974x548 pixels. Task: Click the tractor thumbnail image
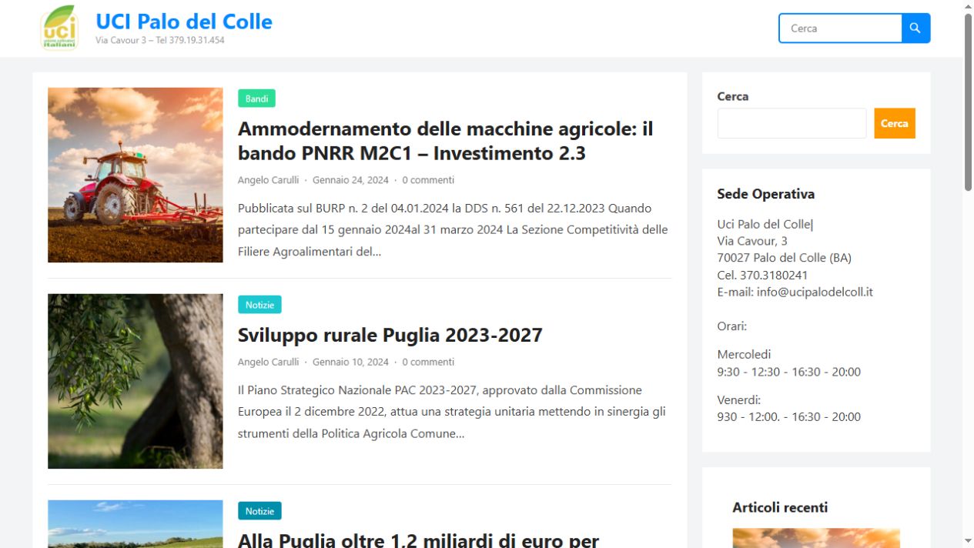(x=136, y=175)
